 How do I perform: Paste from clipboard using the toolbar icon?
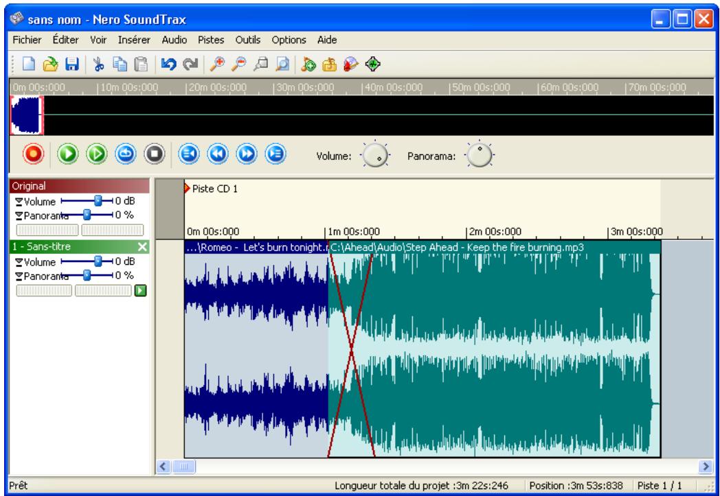[x=141, y=64]
